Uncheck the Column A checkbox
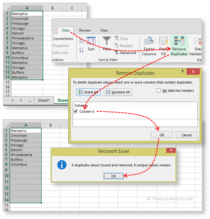The image size is (210, 219). (75, 111)
